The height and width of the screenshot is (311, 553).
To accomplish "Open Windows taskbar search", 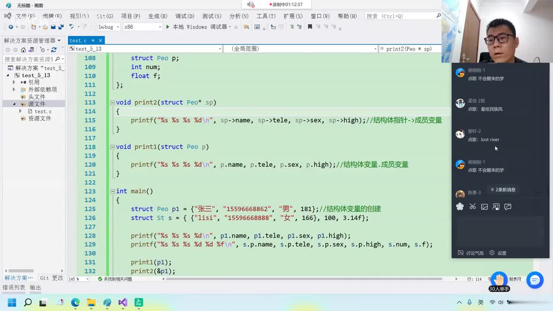I will pos(28,302).
